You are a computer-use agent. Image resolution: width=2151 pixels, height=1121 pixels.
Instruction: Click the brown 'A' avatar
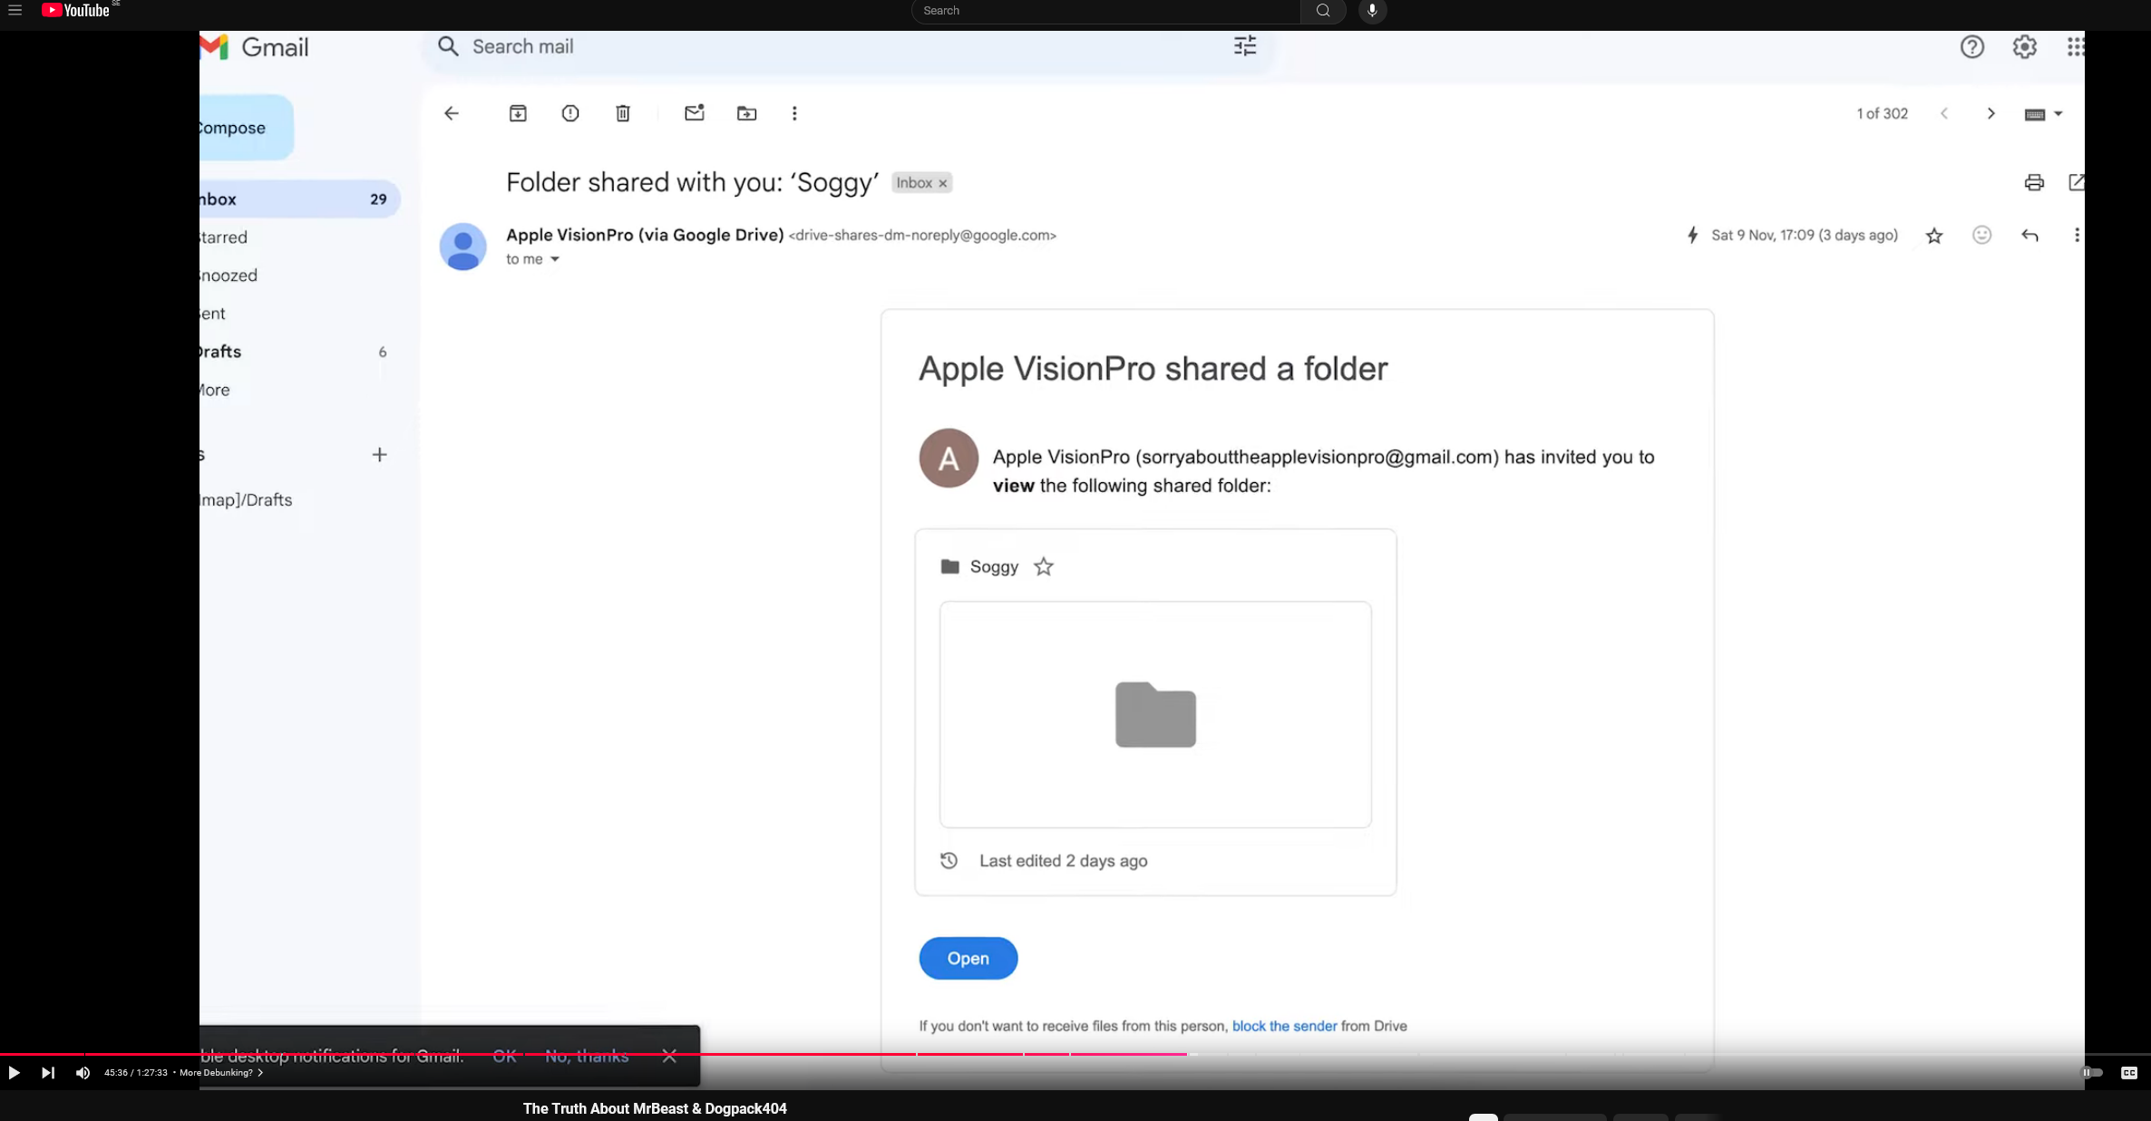click(949, 458)
